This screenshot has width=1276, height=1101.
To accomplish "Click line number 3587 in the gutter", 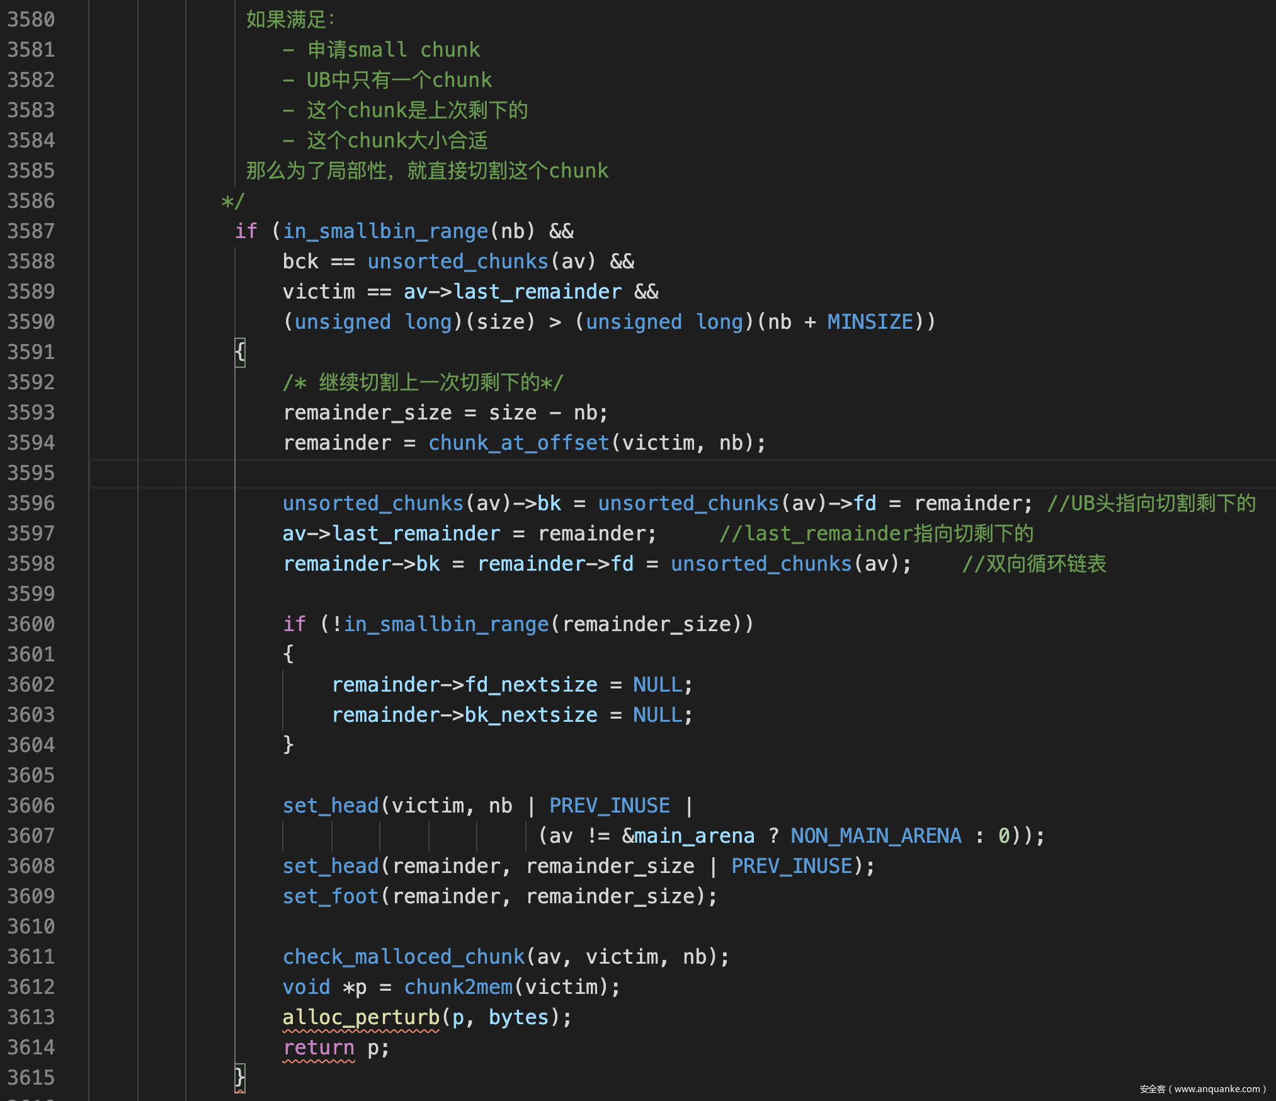I will pyautogui.click(x=31, y=231).
